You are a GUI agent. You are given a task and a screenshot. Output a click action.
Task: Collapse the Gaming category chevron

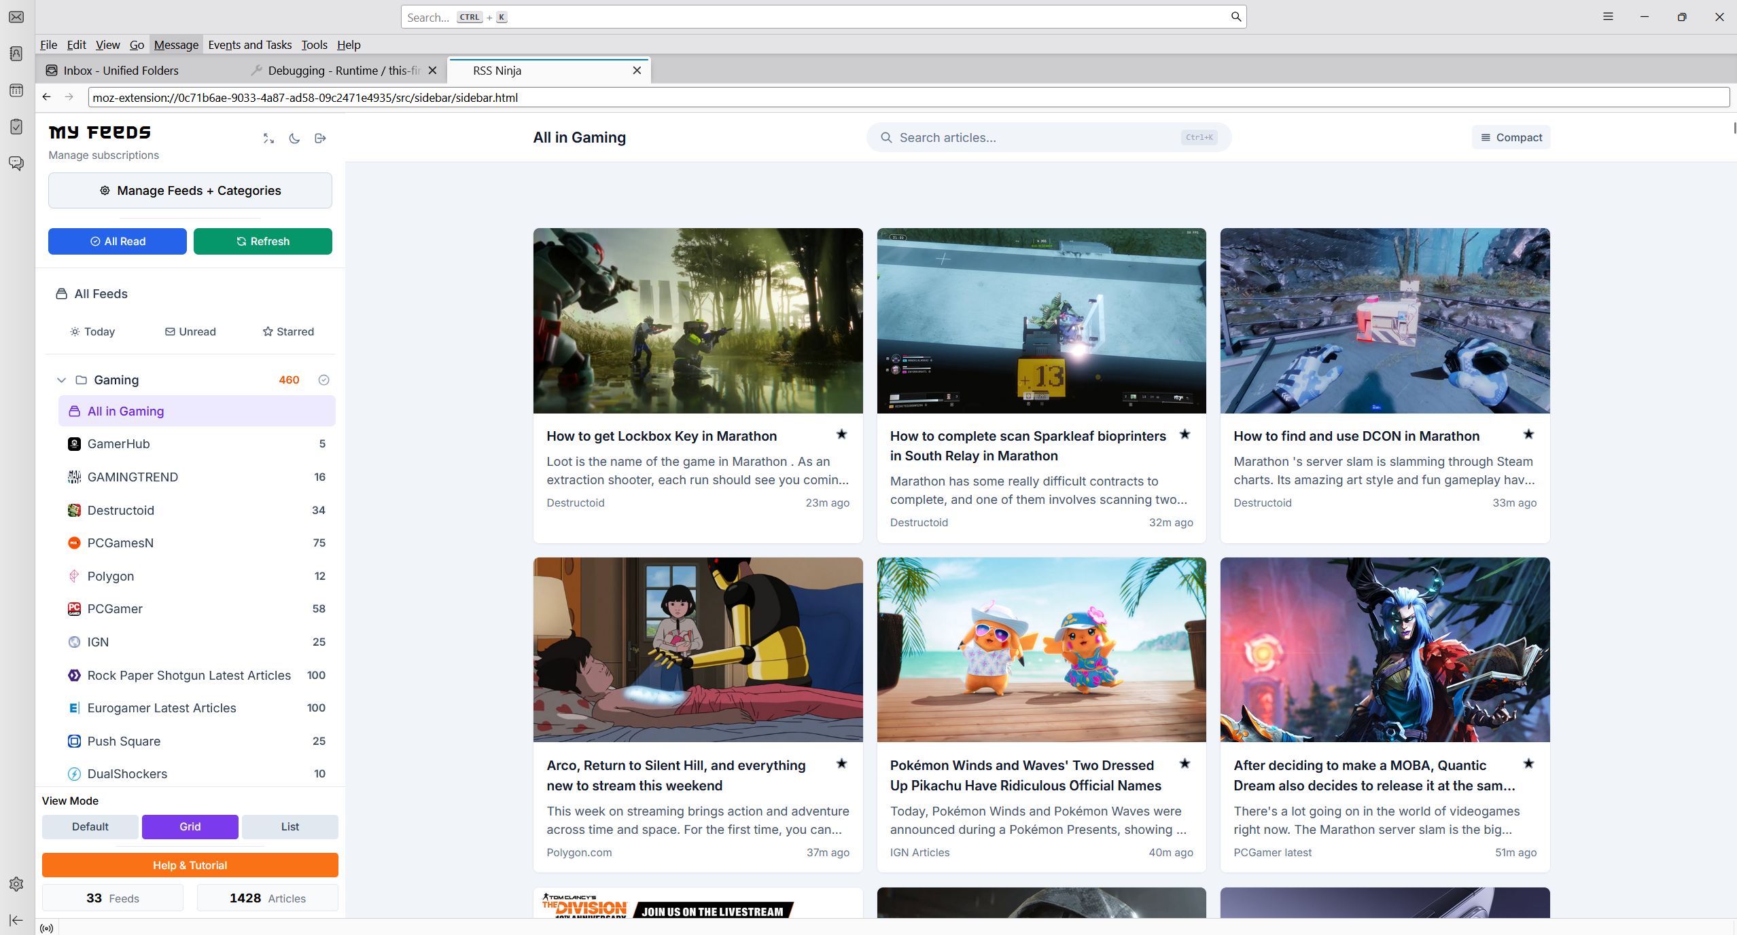[61, 380]
